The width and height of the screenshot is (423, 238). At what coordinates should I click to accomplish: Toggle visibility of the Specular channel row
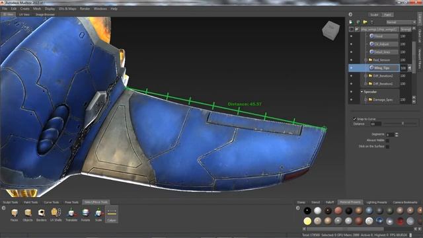[x=351, y=92]
